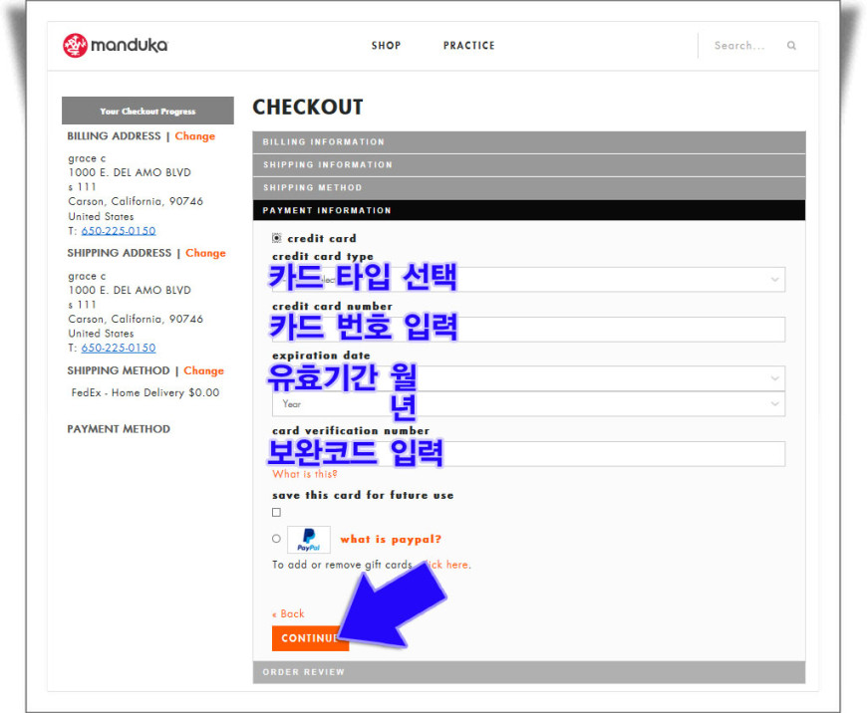
Task: Expand the Billing Information section
Action: pyautogui.click(x=528, y=142)
